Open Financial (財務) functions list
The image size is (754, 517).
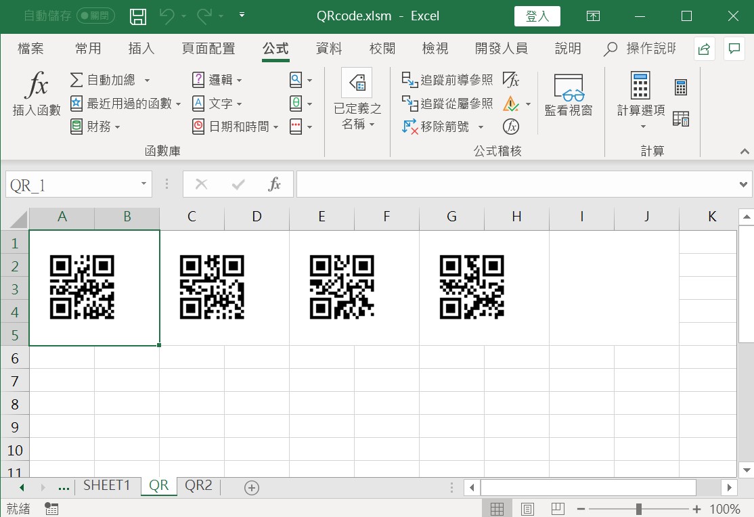click(x=95, y=127)
